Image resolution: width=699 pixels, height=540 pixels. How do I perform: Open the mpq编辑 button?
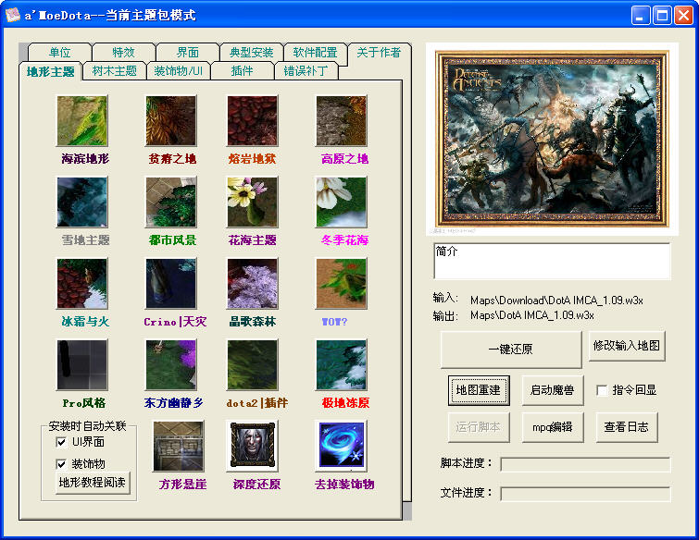coord(553,427)
